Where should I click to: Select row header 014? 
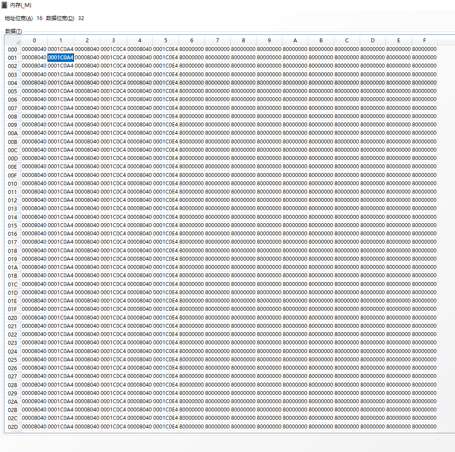tap(13, 217)
